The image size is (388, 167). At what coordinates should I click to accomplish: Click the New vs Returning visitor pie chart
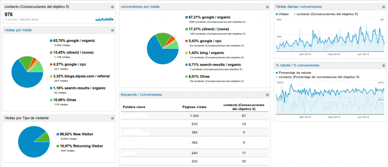pos(34,142)
